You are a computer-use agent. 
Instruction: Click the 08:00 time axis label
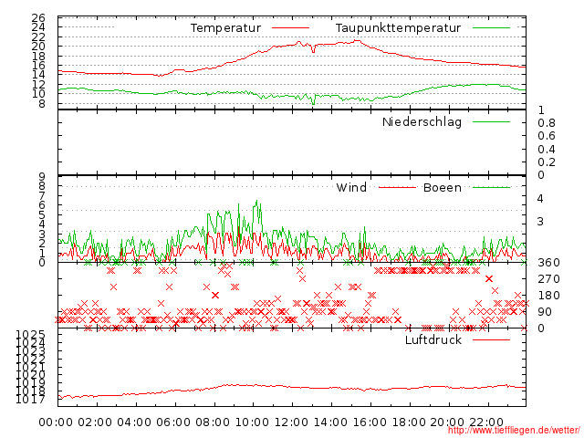213,422
